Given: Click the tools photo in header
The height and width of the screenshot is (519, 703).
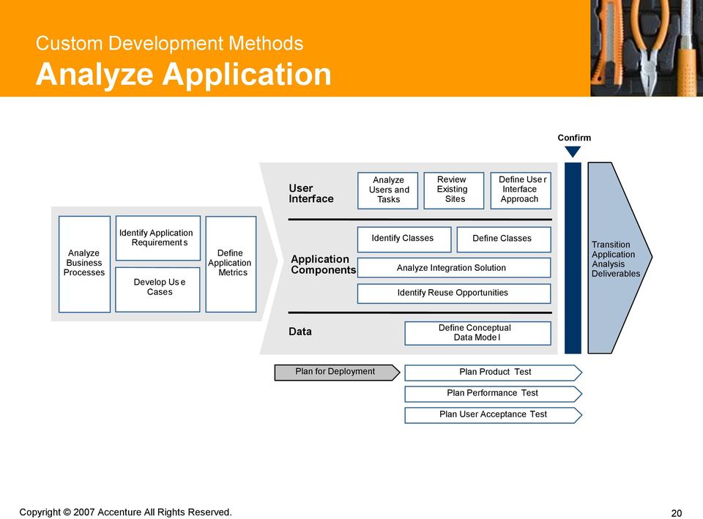Looking at the screenshot, I should [647, 48].
